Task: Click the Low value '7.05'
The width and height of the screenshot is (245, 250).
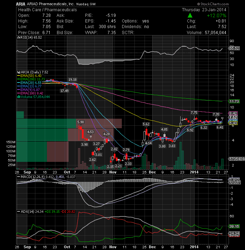Action: pyautogui.click(x=47, y=27)
